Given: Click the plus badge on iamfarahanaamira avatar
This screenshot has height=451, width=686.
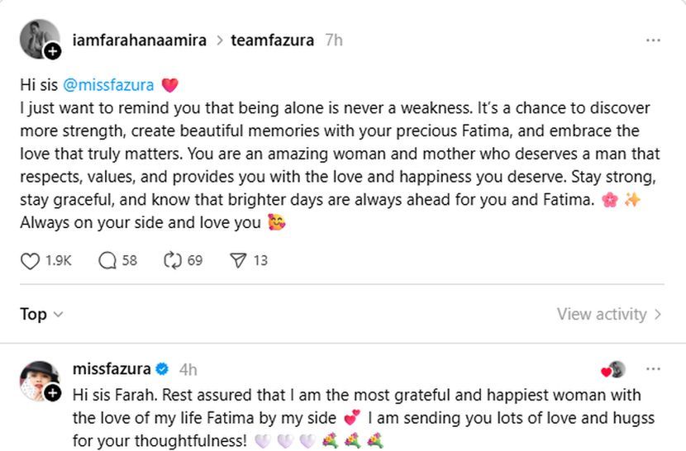Looking at the screenshot, I should [52, 51].
